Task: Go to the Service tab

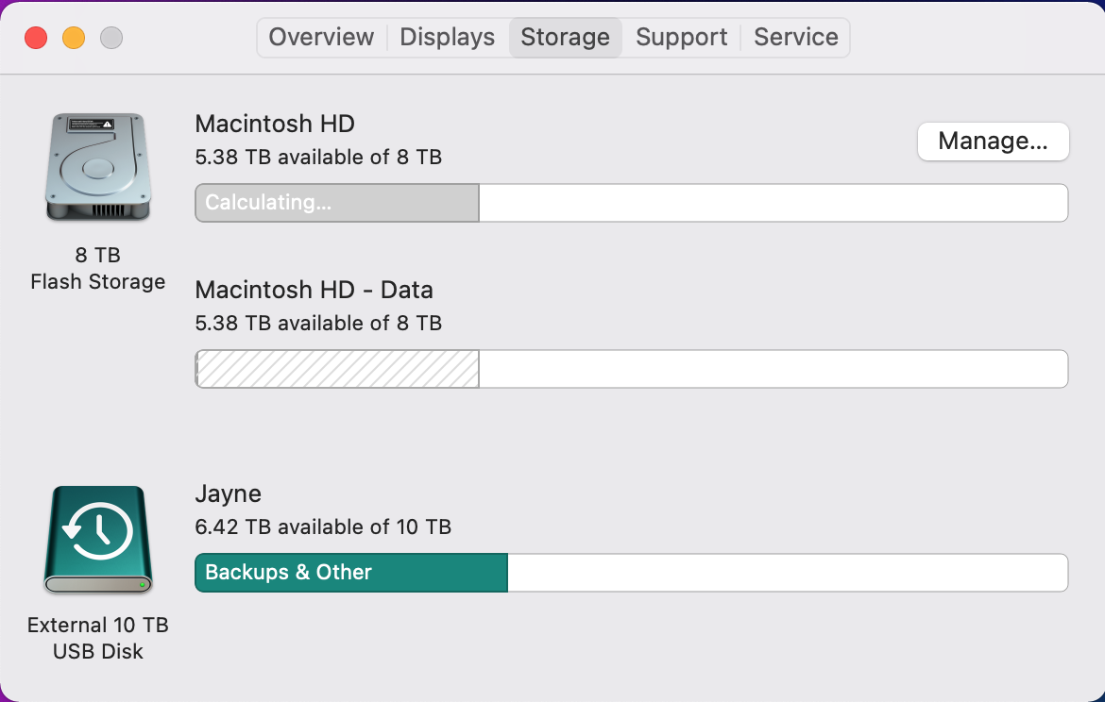Action: (x=795, y=38)
